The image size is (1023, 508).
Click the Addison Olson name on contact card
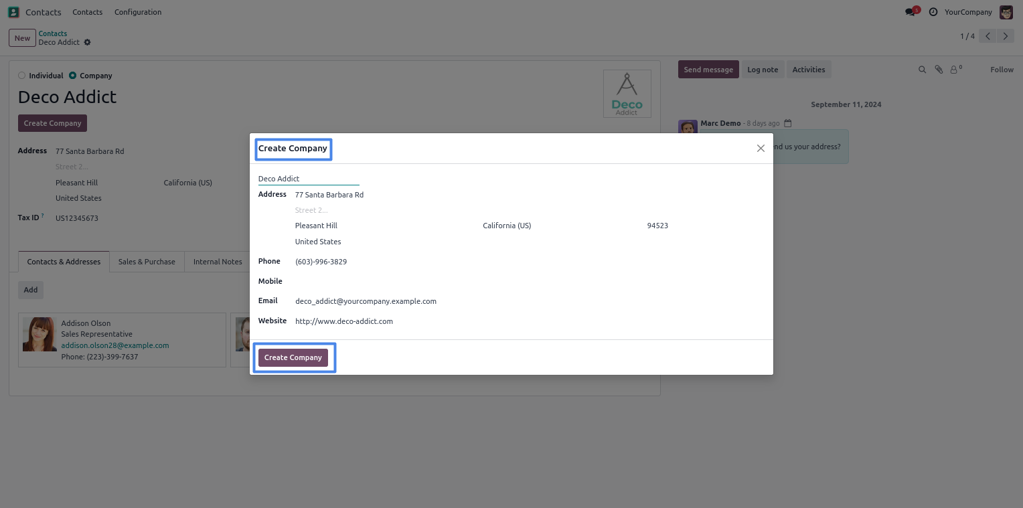pos(86,323)
